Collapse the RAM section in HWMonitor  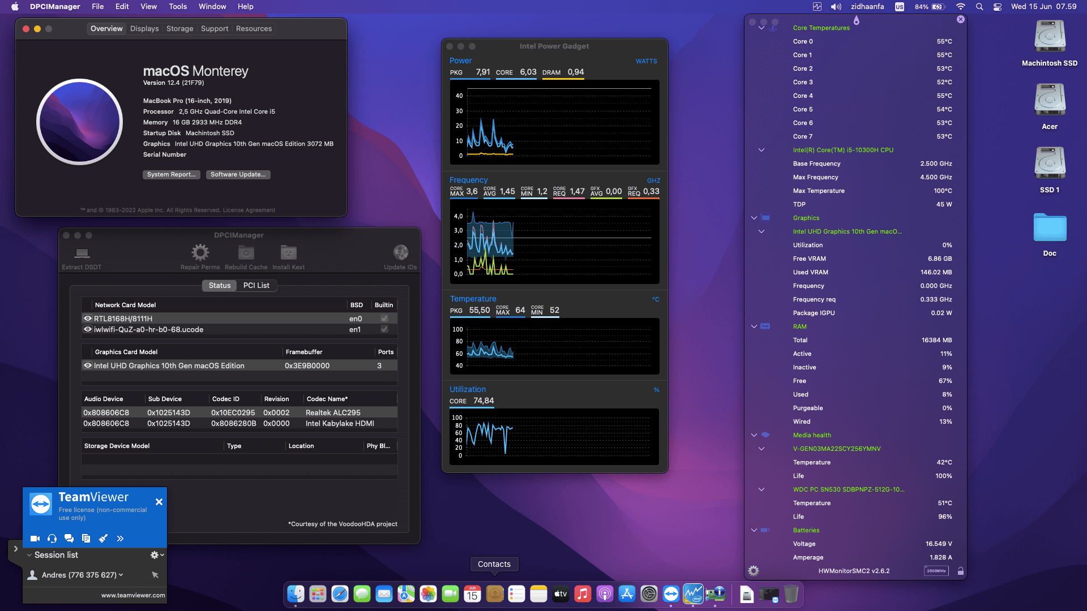coord(754,326)
